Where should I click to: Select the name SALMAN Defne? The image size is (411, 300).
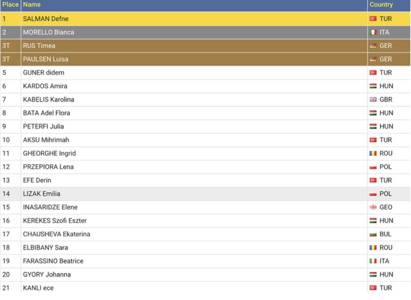(46, 19)
